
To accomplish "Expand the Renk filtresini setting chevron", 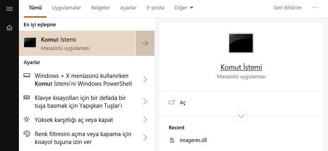I will point(145,138).
